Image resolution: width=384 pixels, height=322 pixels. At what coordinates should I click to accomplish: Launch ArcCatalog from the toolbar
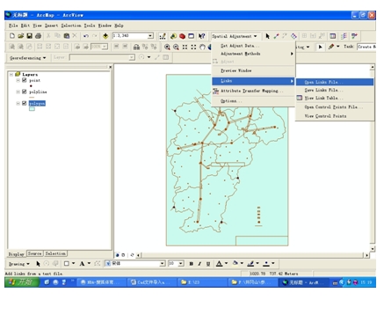point(173,36)
